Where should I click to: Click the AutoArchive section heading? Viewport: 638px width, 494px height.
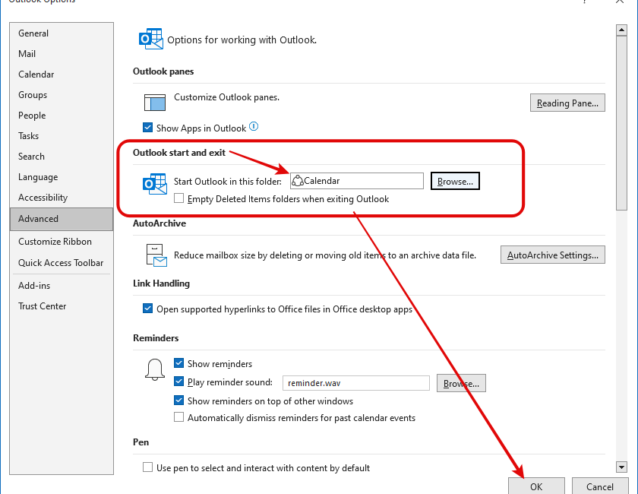pyautogui.click(x=159, y=223)
